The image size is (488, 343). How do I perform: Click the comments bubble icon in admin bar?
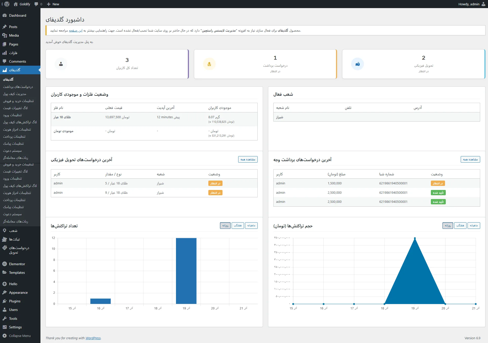tap(36, 4)
